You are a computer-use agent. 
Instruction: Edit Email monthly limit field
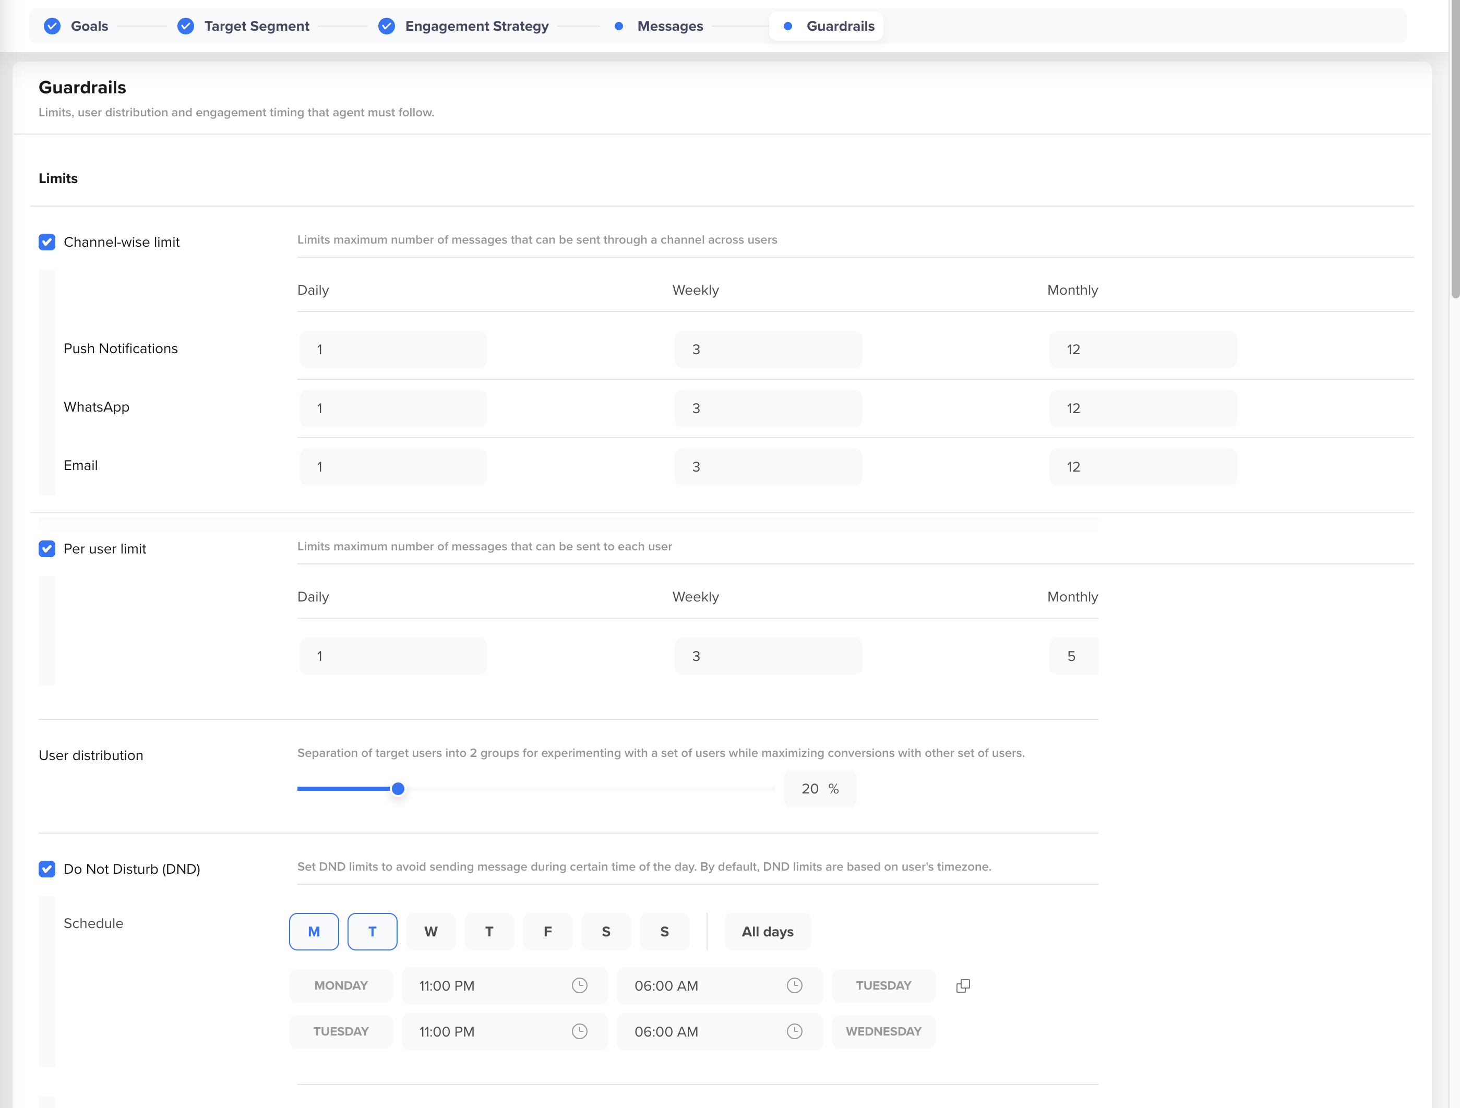point(1143,466)
